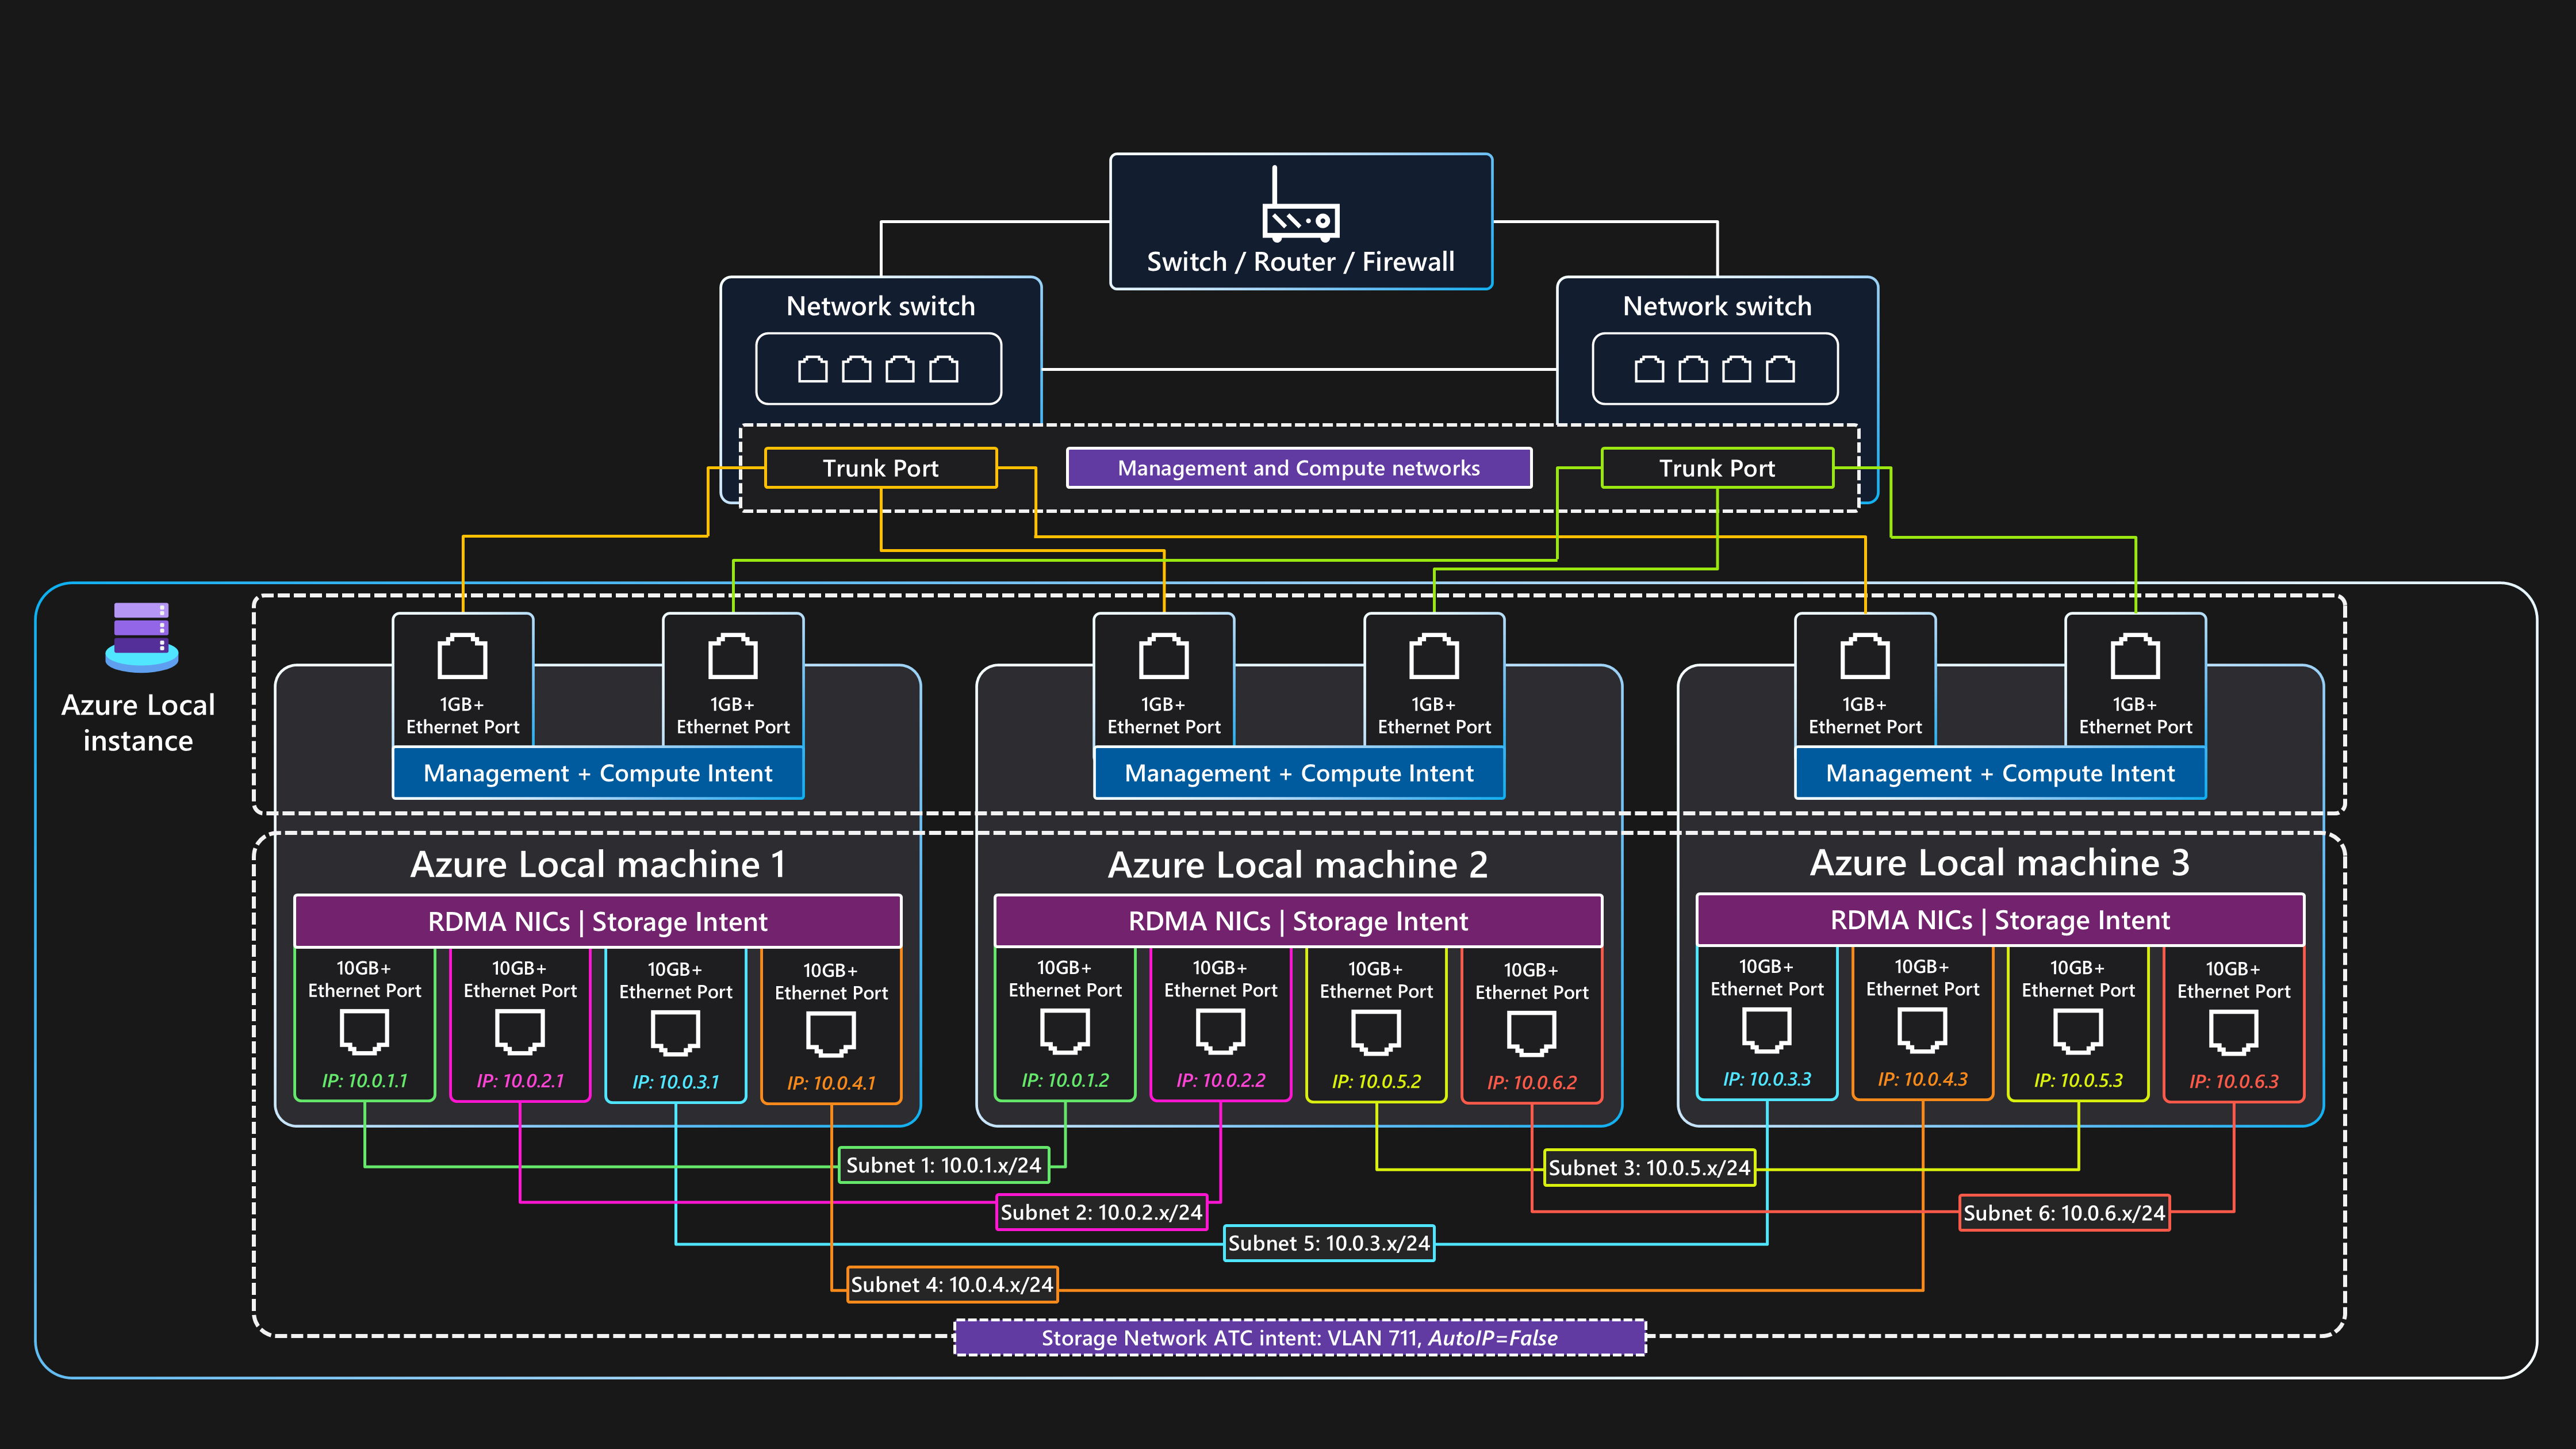Click port icon above IP: 10.0.6.2
Screen dimensions: 2576x1449
click(x=1531, y=1034)
